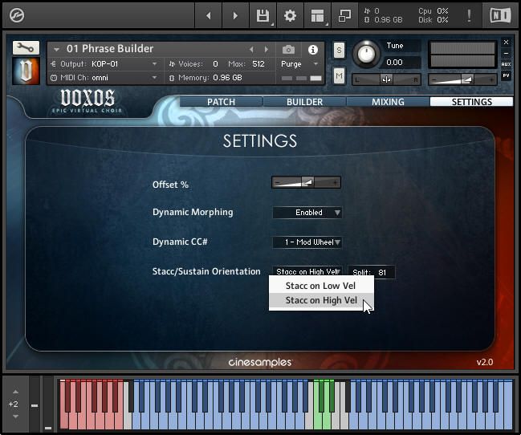Open the options gear icon

pos(290,15)
